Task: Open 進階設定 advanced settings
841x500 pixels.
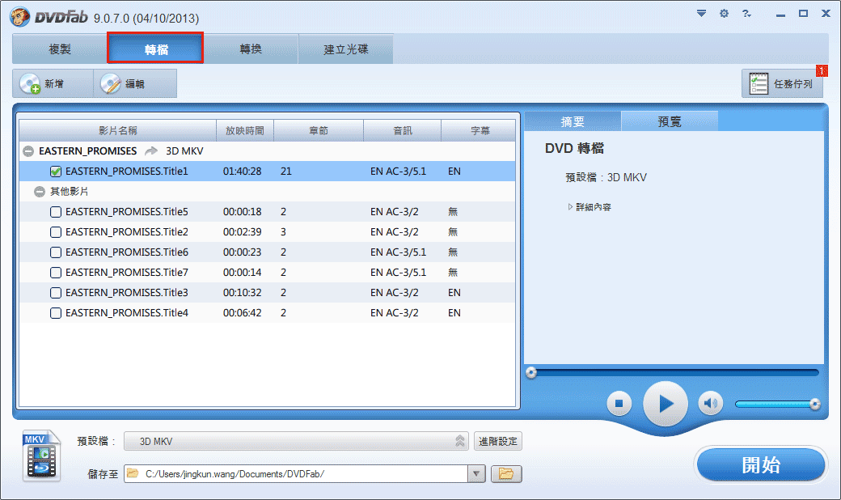Action: pos(498,441)
